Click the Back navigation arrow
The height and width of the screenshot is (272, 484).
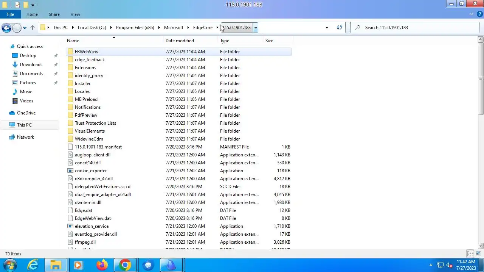pyautogui.click(x=6, y=28)
